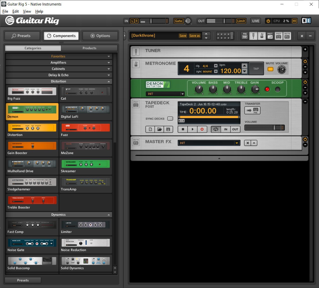319x288 pixels.
Task: Toggle HI quality mode
Action: pos(294,21)
